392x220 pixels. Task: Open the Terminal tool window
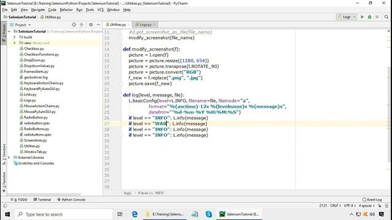pos(42,200)
